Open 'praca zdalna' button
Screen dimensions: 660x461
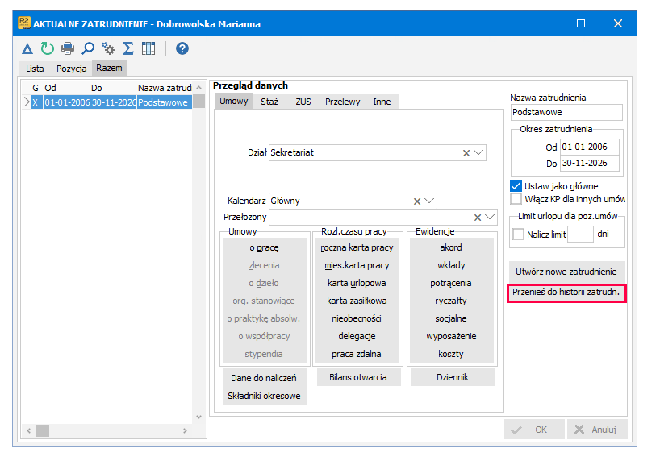357,354
